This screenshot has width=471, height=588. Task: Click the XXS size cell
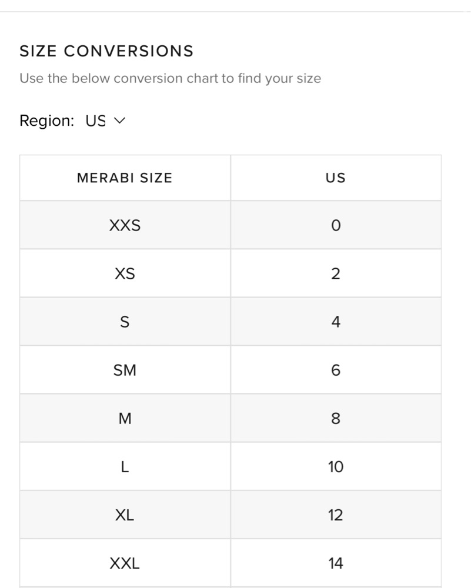click(x=125, y=225)
